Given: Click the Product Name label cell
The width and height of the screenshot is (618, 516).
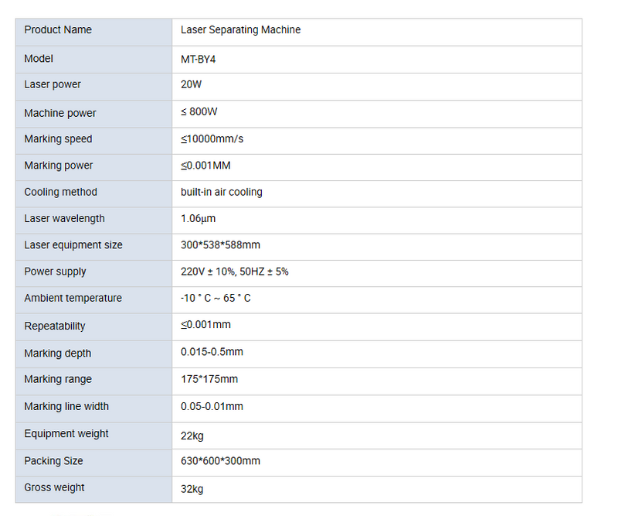Looking at the screenshot, I should coord(93,32).
